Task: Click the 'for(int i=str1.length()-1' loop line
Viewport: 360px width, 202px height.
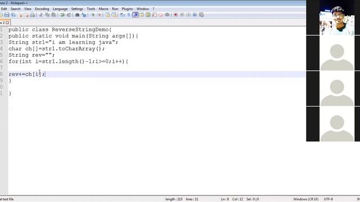Action: (69, 62)
